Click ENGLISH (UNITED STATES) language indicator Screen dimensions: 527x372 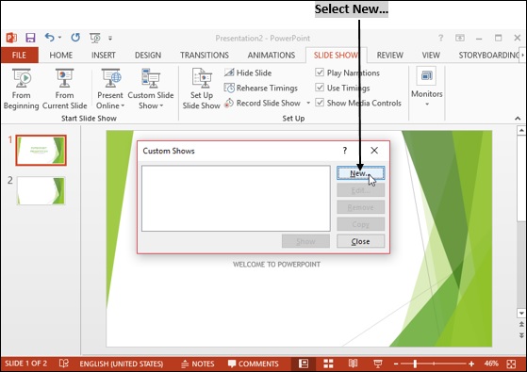pos(121,364)
